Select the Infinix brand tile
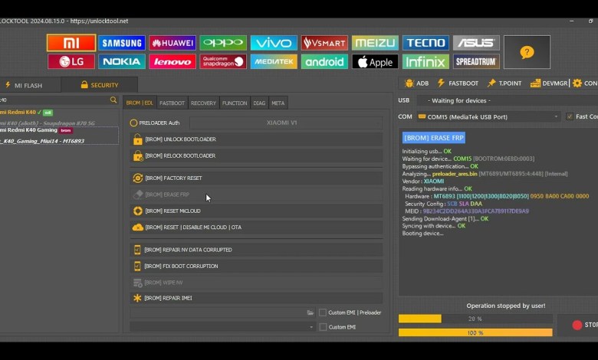The height and width of the screenshot is (360, 598). pos(426,61)
